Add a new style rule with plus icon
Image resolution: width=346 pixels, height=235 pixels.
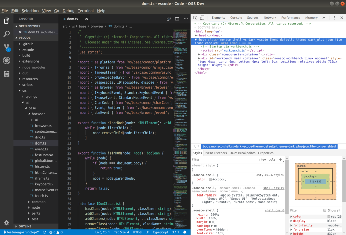[x=280, y=160]
